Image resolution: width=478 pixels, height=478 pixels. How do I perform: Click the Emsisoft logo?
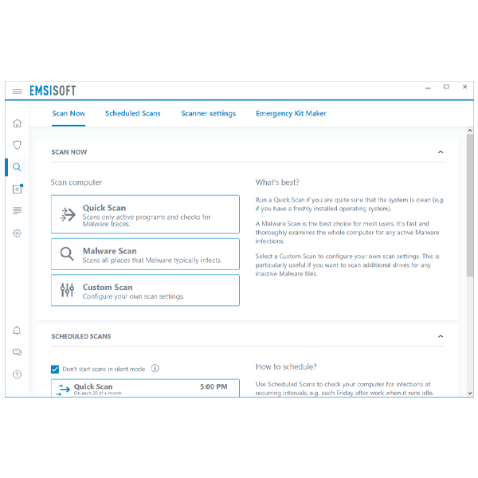[53, 91]
